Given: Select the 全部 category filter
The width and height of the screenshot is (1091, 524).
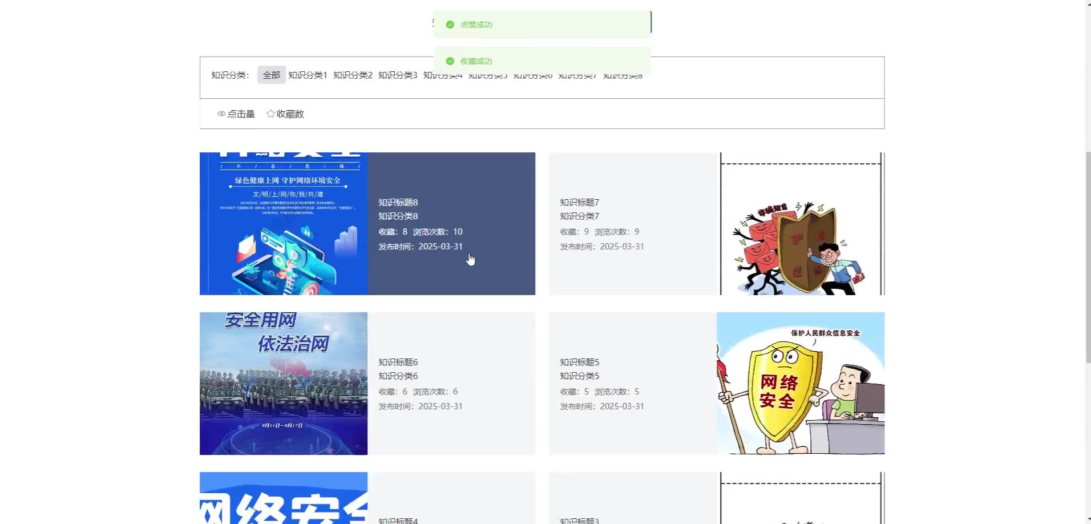Looking at the screenshot, I should 272,75.
